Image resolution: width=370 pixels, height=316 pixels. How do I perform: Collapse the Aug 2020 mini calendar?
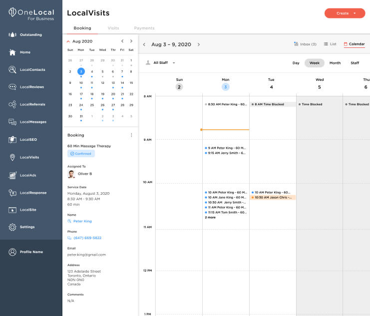68,41
